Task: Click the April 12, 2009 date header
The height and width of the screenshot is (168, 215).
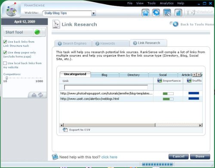Action: click(25, 21)
